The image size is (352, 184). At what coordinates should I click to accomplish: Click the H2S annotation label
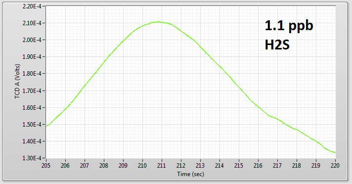pos(277,45)
